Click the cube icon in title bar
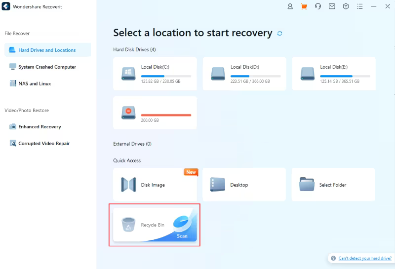This screenshot has height=269, width=395. (346, 6)
